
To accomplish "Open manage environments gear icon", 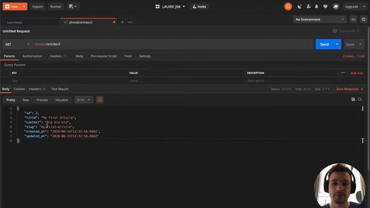I will pyautogui.click(x=364, y=19).
